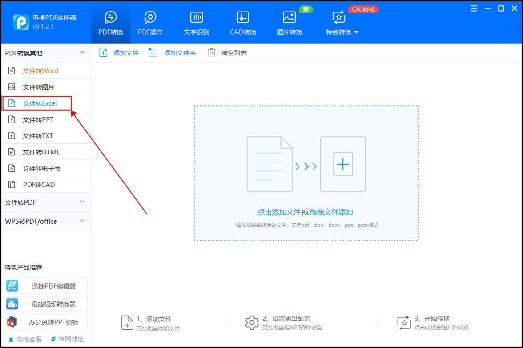Click the 办公资源PPT模板 product icon
The width and height of the screenshot is (523, 348).
[x=12, y=322]
